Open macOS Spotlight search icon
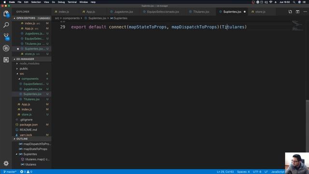This screenshot has height=174, width=309. [294, 2]
